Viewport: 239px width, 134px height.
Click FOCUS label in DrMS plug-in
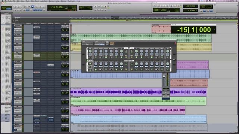tap(126, 61)
